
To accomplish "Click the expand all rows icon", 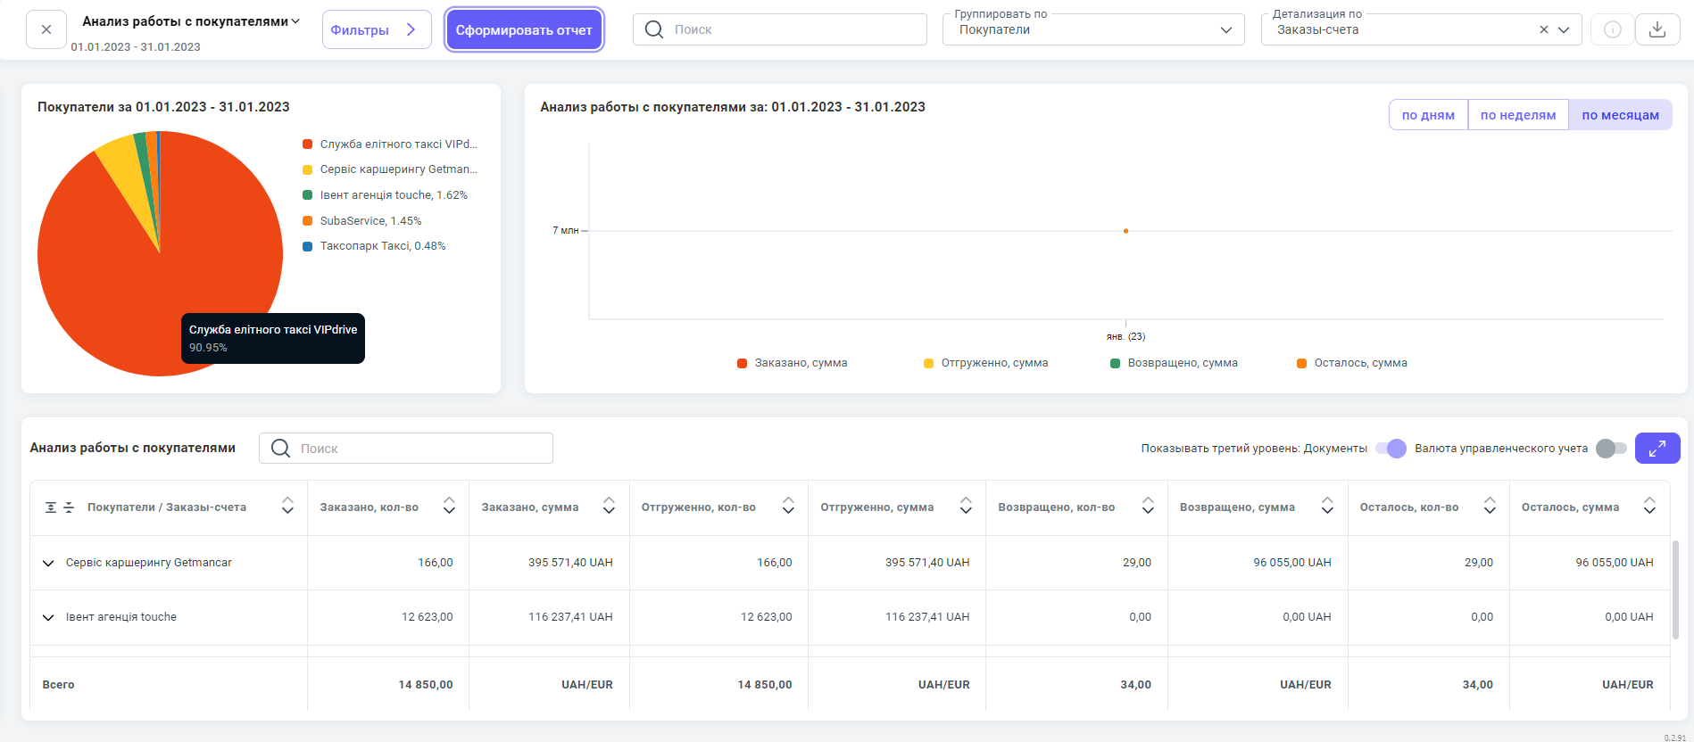I will [51, 507].
